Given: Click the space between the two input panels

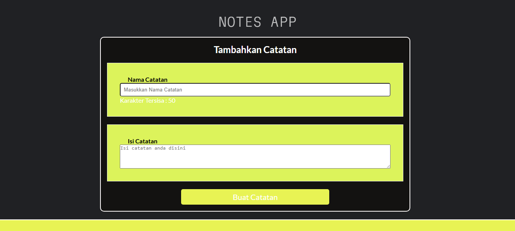Looking at the screenshot, I should [255, 120].
